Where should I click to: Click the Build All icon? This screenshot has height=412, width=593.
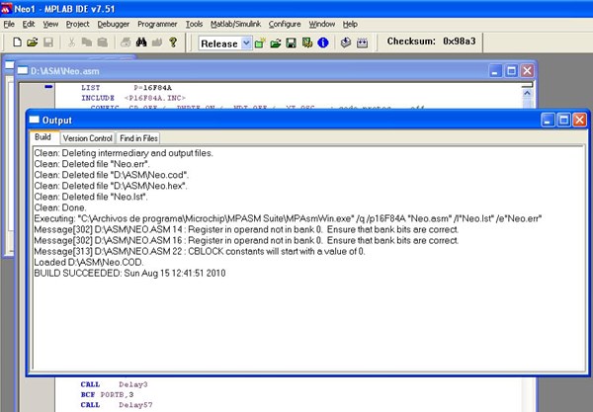(362, 42)
